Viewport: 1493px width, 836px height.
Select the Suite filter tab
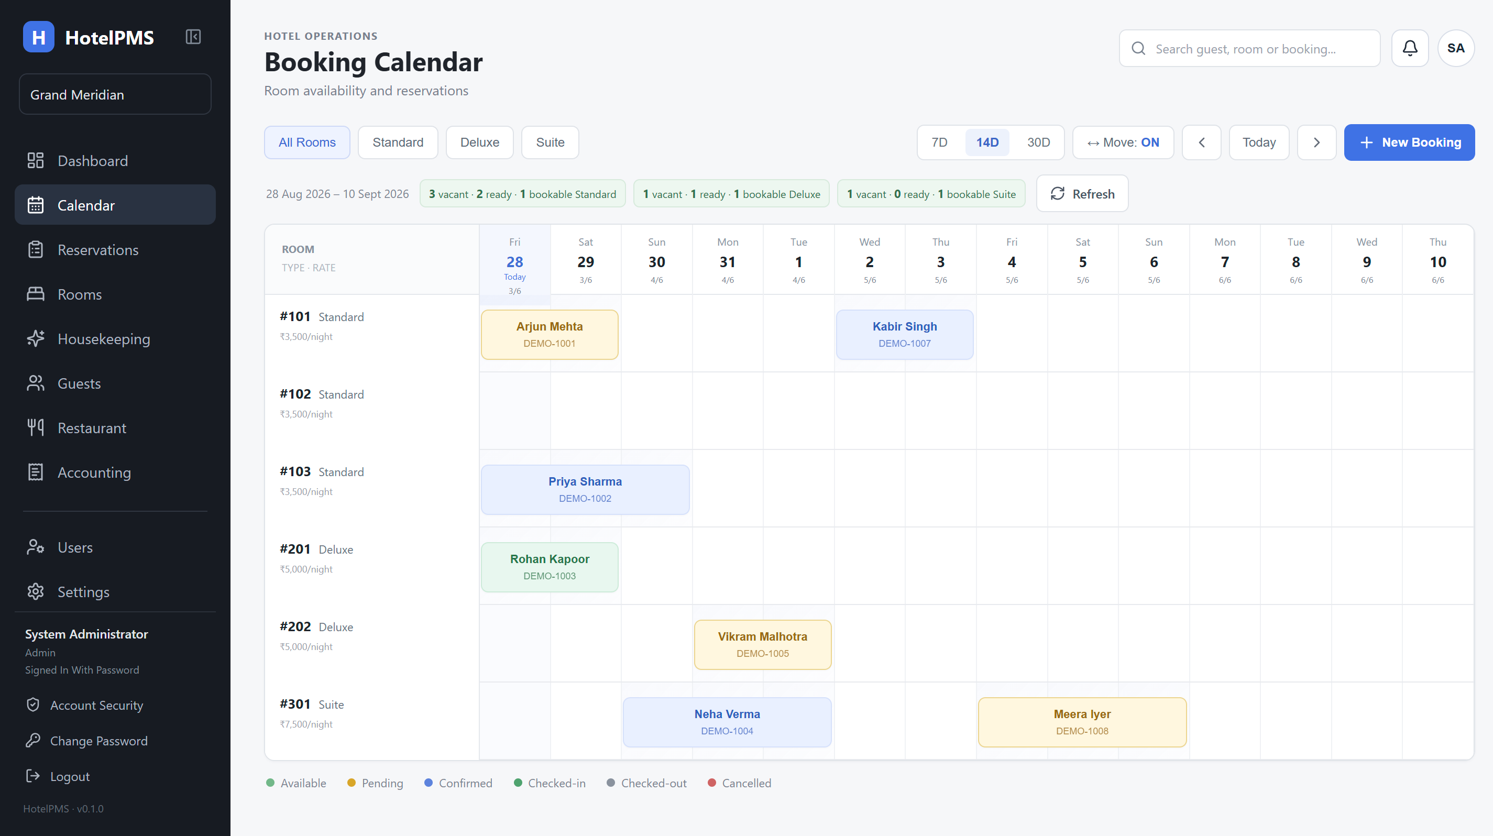[550, 142]
